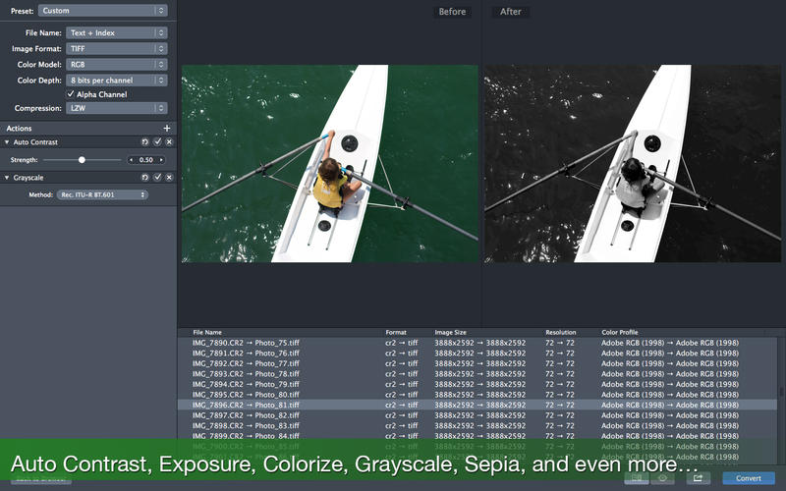Screen dimensions: 786x491
Task: Open the Grayscale Method dropdown
Action: (x=102, y=194)
